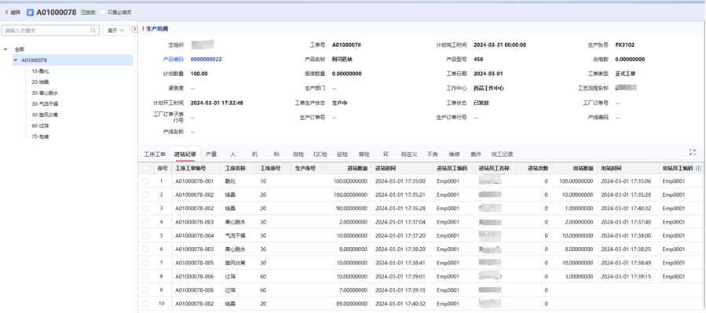706x313 pixels.
Task: Click the 出站时间 column header
Action: (612, 168)
